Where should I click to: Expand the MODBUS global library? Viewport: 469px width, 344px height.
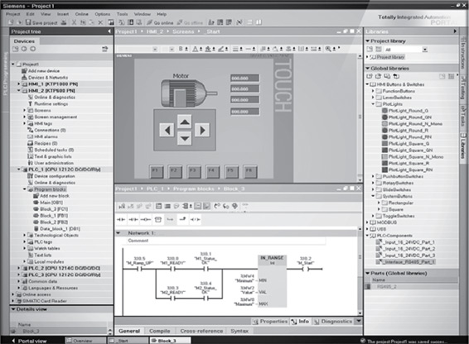tap(368, 222)
